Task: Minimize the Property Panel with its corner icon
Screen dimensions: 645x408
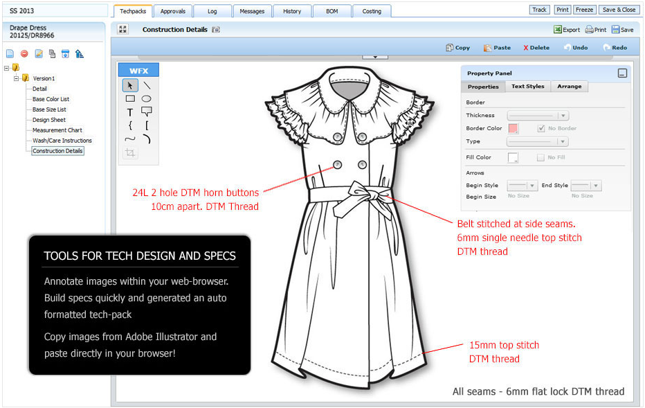Action: click(x=622, y=73)
